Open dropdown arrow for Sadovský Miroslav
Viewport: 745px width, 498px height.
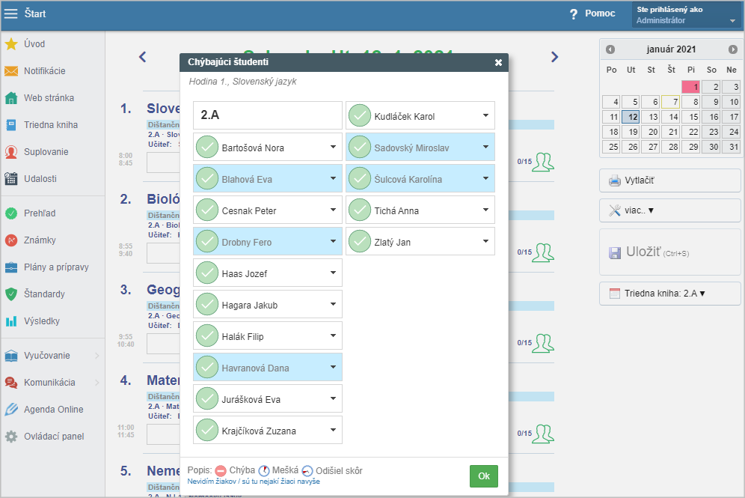[485, 147]
